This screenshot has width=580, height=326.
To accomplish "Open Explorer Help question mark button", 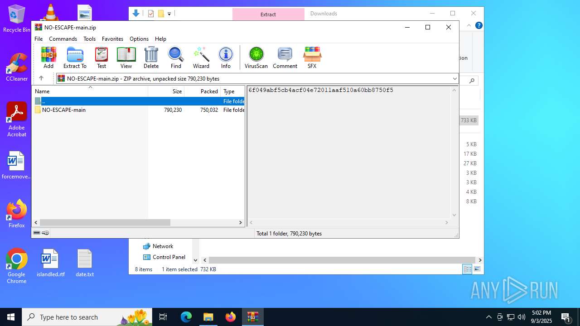I will (478, 26).
